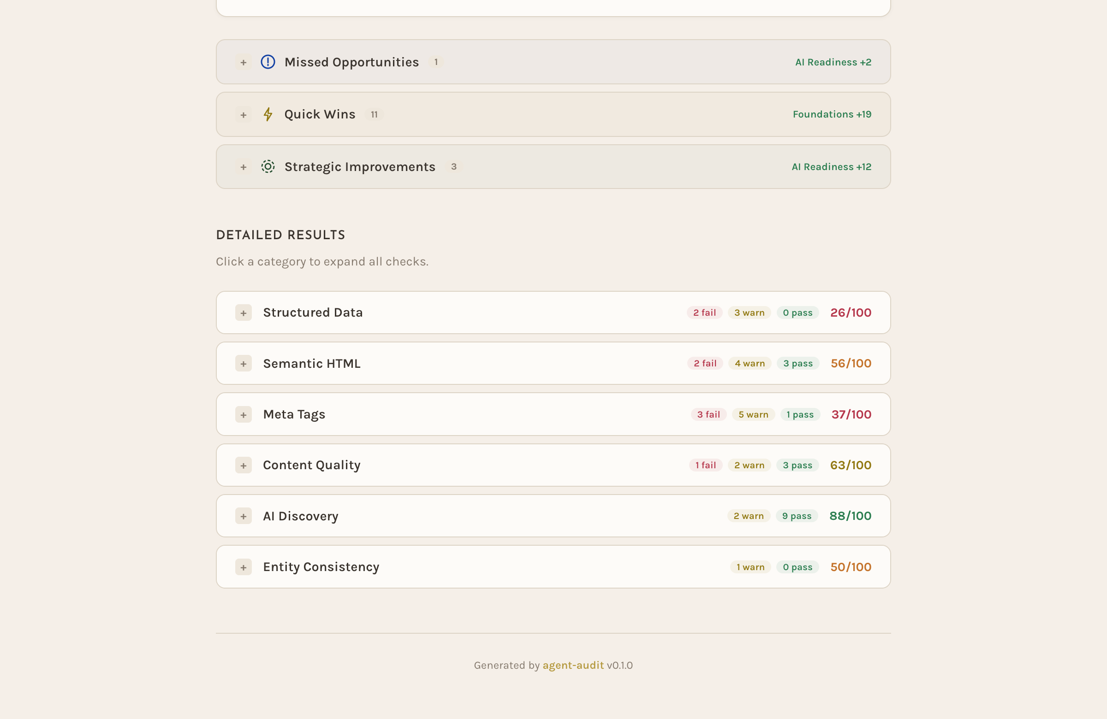
Task: Expand the Strategic Improvements section
Action: 243,167
